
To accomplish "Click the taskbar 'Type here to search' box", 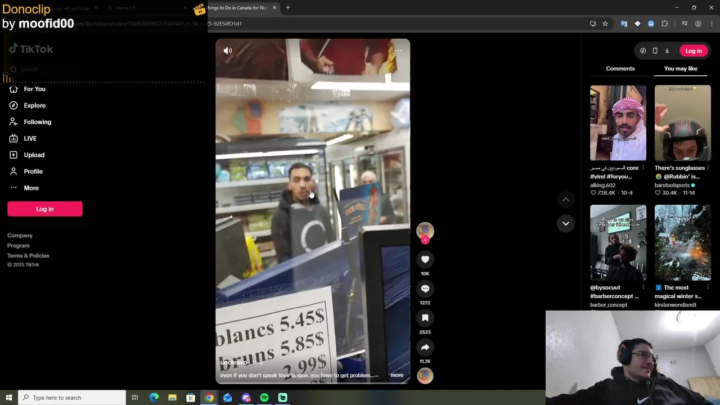I will pos(72,398).
